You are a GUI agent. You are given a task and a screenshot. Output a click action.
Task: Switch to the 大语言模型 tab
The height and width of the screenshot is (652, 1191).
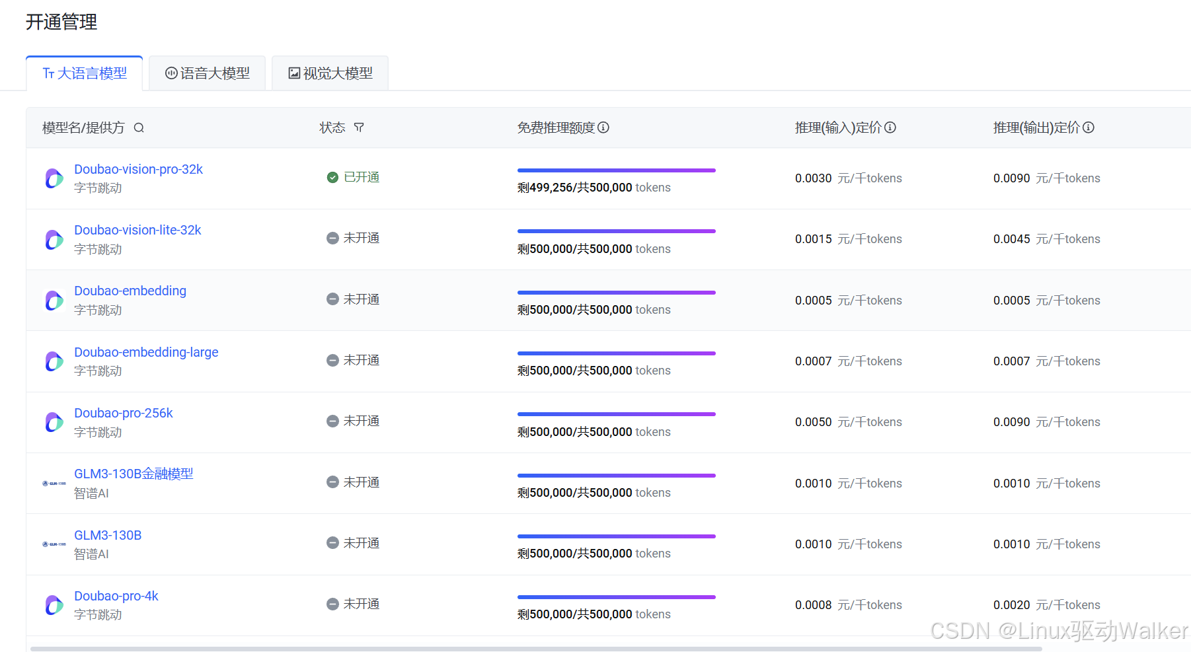click(85, 73)
